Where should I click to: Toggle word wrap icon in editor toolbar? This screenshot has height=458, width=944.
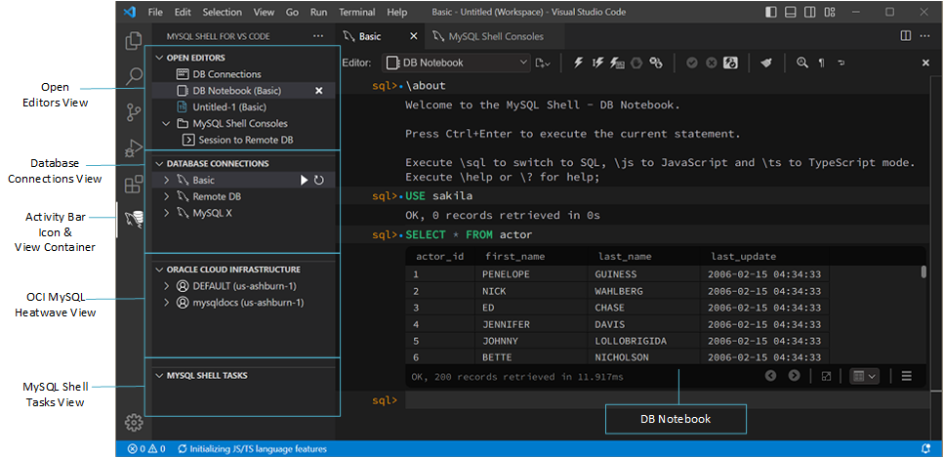click(x=841, y=62)
